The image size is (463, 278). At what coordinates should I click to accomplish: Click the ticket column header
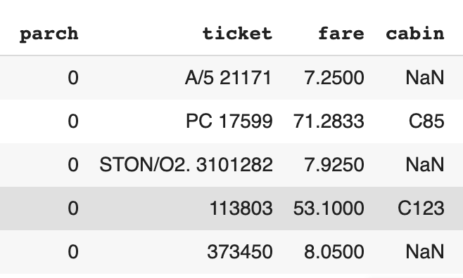click(237, 33)
